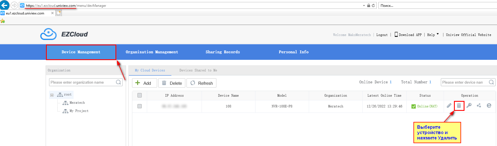Open the Organization Management menu

click(152, 52)
